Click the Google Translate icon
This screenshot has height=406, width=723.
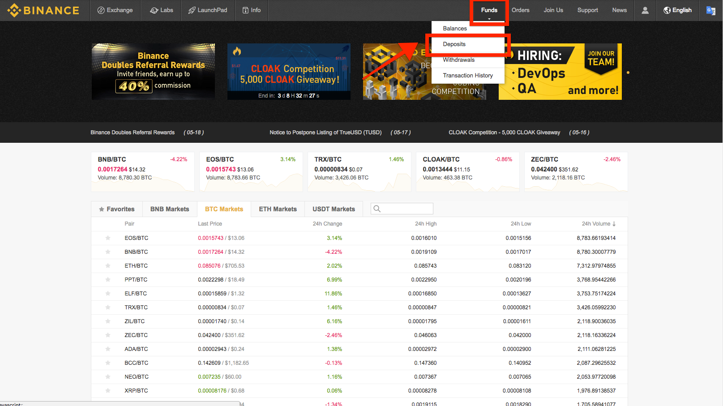710,10
